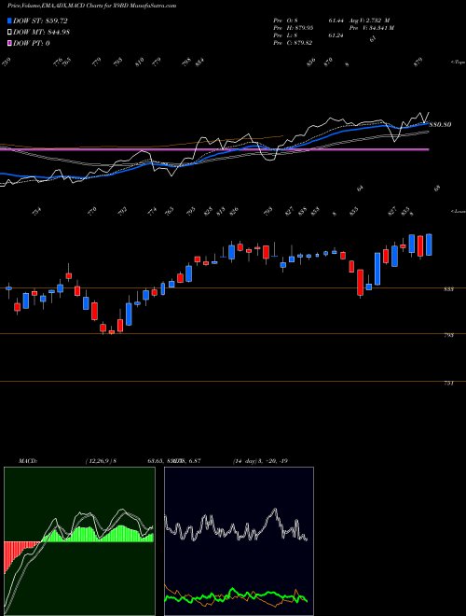Click the 751 price level label
The image size is (466, 616).
pos(448,383)
